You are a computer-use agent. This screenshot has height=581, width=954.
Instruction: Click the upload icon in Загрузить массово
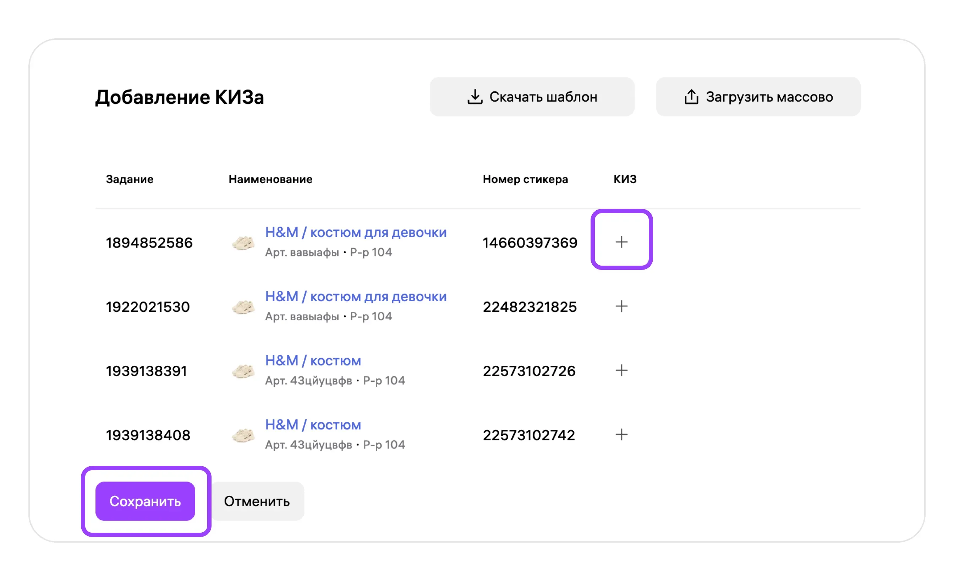click(691, 97)
